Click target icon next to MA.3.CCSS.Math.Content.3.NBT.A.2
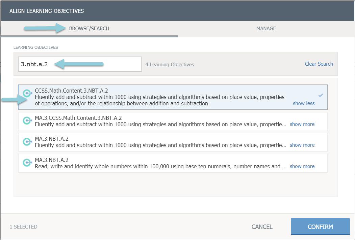 tap(27, 121)
